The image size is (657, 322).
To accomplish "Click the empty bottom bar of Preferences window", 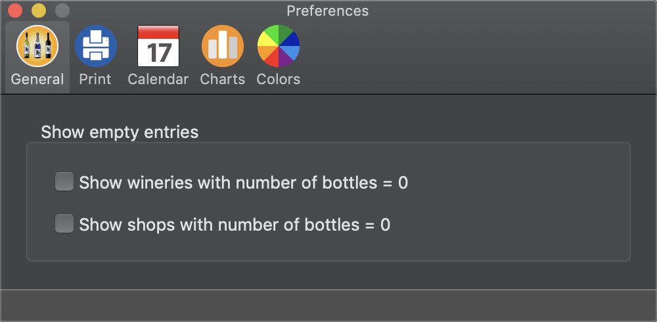I will 328,305.
